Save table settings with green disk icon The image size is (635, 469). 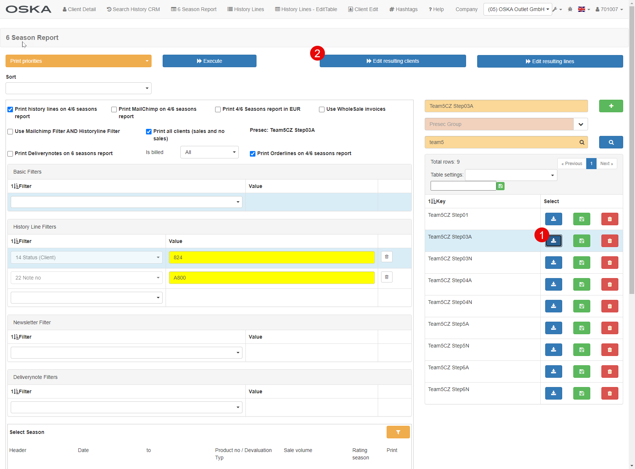click(500, 186)
